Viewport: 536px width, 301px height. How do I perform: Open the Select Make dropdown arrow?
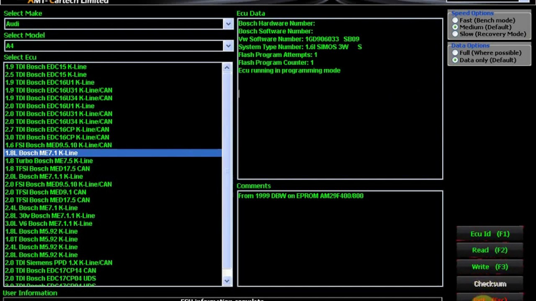coord(228,24)
